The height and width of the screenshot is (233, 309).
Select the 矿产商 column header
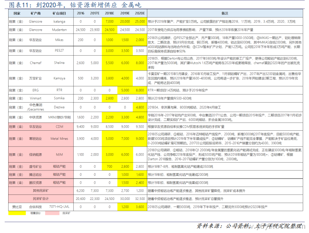36,13
